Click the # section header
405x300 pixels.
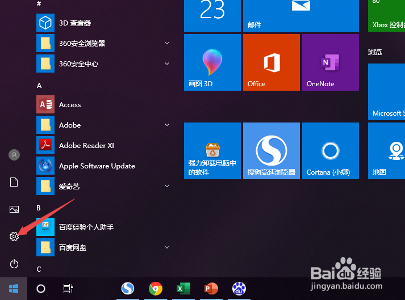[39, 3]
